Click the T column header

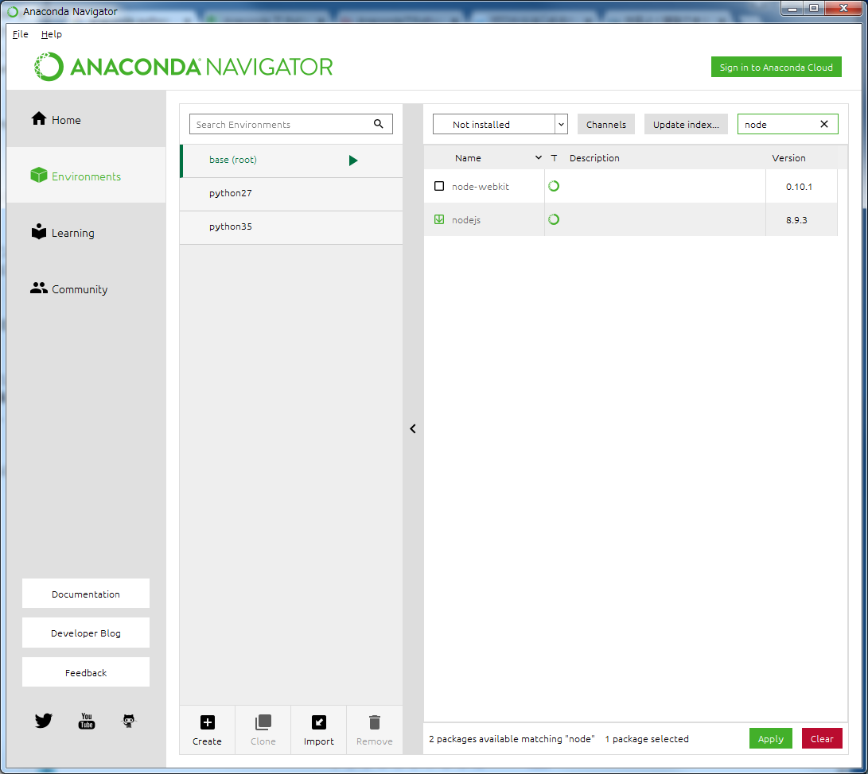(554, 157)
